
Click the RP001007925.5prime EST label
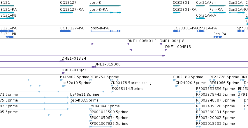tap(109, 123)
